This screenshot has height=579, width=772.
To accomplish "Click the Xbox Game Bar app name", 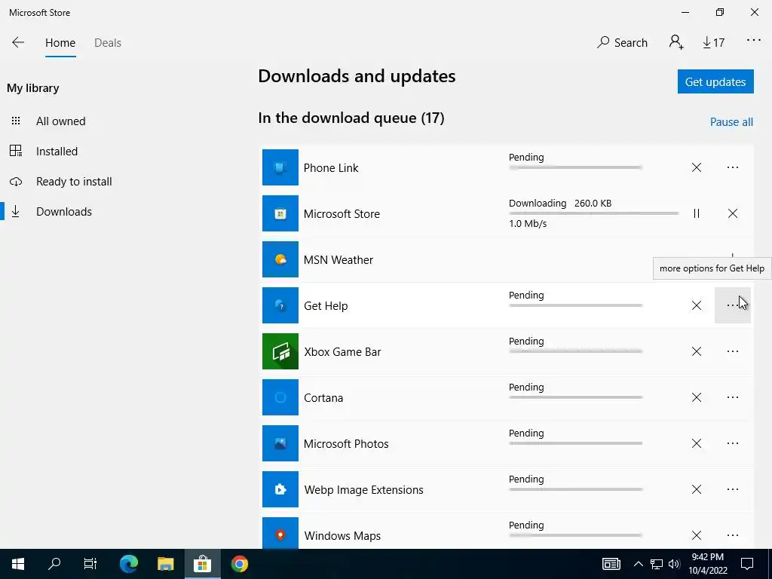I will click(x=342, y=352).
